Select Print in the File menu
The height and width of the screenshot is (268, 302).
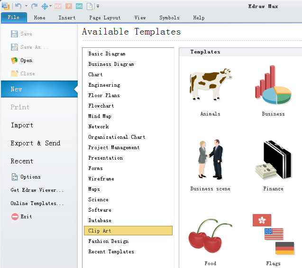coord(20,107)
